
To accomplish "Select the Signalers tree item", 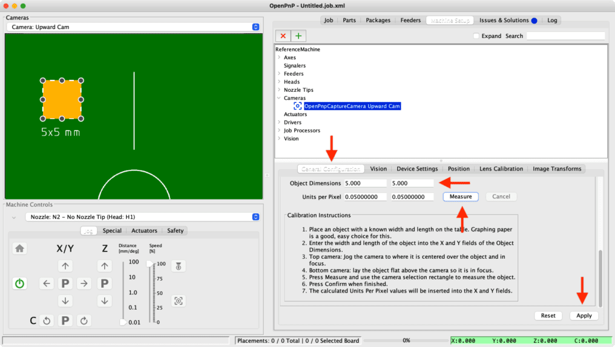I will point(295,66).
